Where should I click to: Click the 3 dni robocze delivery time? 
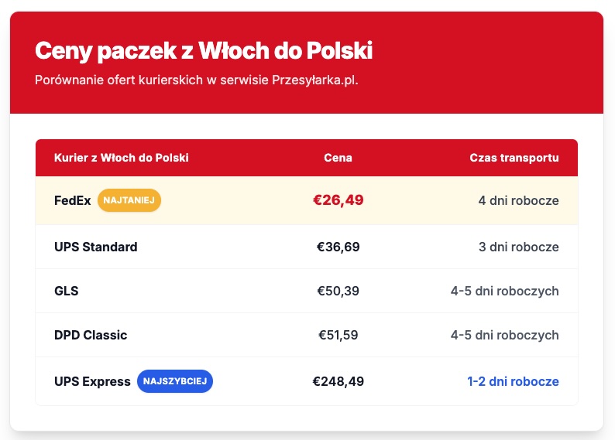tap(518, 247)
